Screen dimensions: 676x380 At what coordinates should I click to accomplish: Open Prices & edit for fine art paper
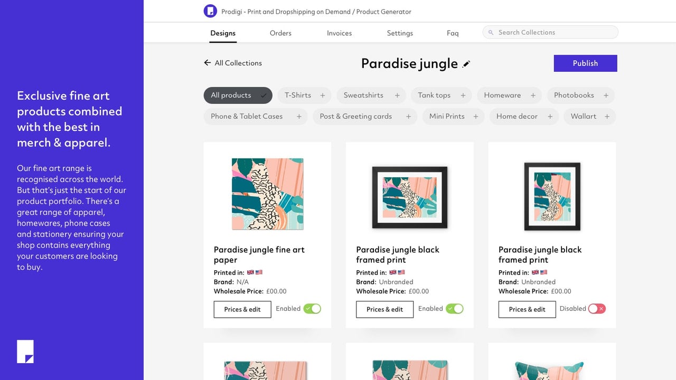[242, 309]
